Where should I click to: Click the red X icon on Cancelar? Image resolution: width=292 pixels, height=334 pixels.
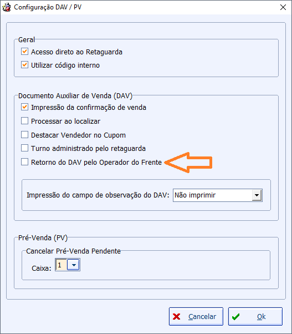(x=177, y=317)
